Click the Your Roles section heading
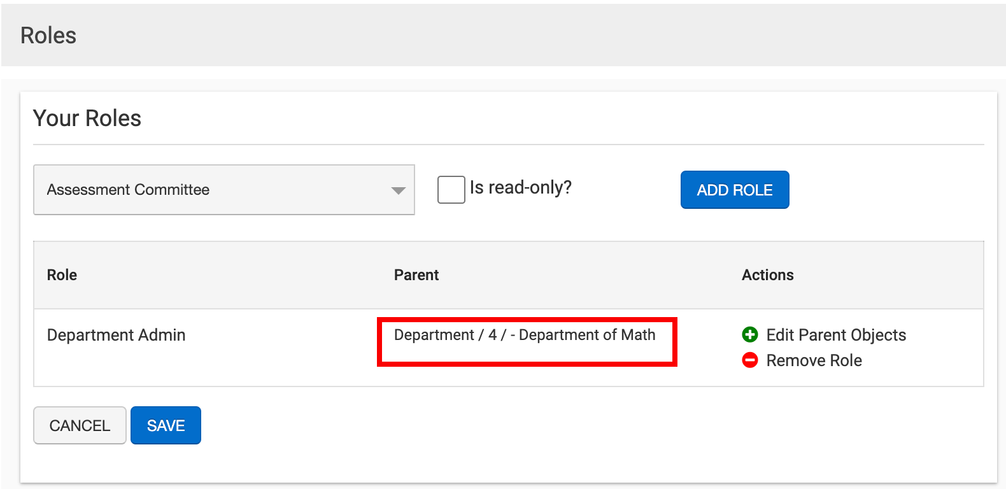The height and width of the screenshot is (489, 1006). 87,118
